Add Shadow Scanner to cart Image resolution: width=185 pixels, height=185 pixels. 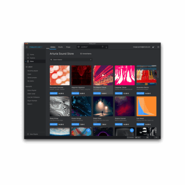pos(119,124)
